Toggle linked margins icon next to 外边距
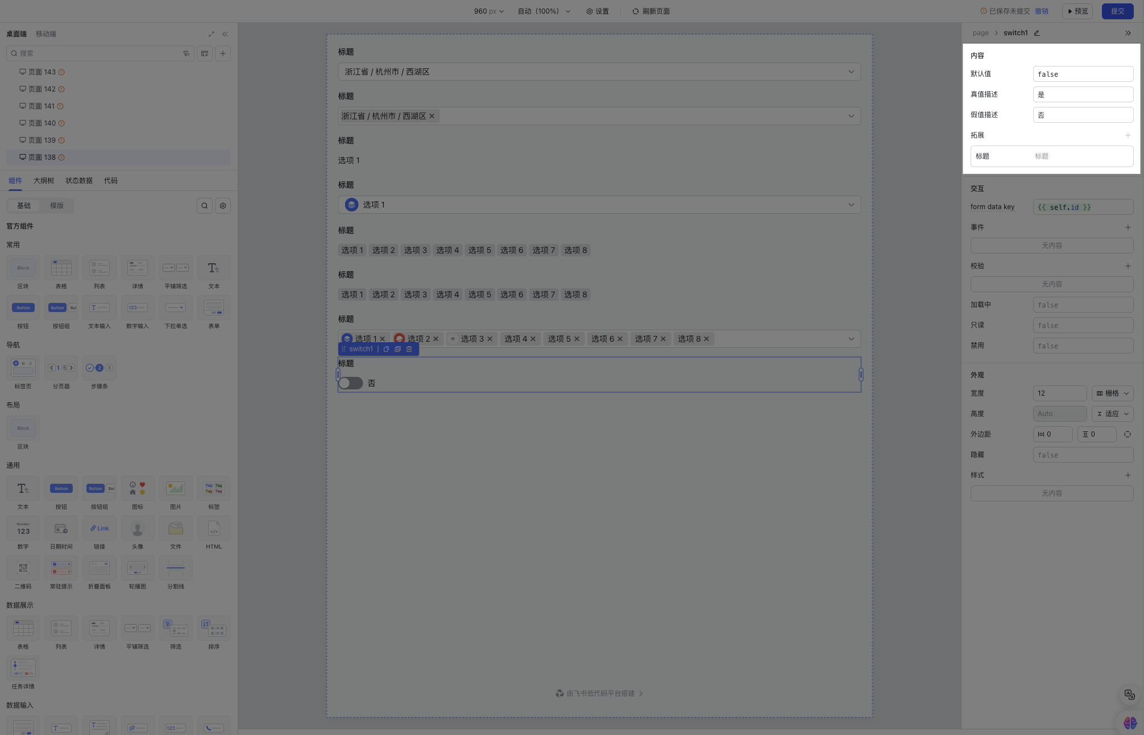The height and width of the screenshot is (735, 1144). pyautogui.click(x=1128, y=434)
